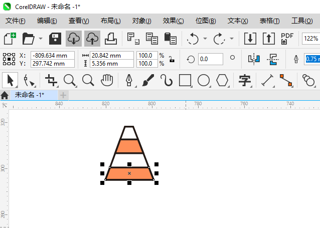Open the 查看(V) menu

point(79,21)
